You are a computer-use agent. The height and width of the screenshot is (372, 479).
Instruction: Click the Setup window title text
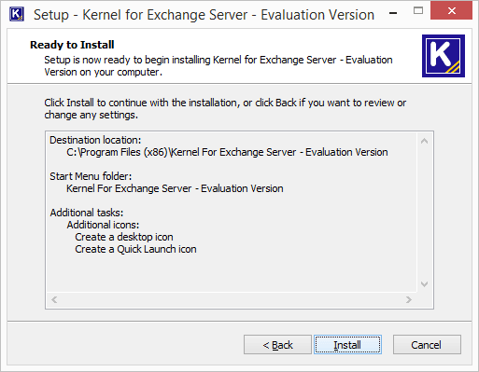click(x=204, y=15)
